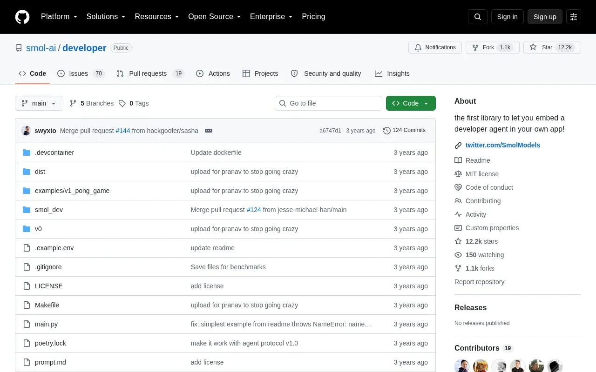Click the book icon beside Readme
The height and width of the screenshot is (372, 596).
[x=458, y=160]
